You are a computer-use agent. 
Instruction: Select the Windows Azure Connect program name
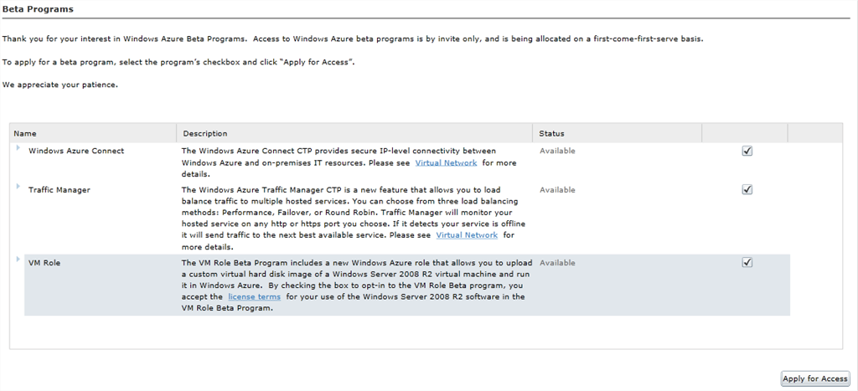[76, 151]
